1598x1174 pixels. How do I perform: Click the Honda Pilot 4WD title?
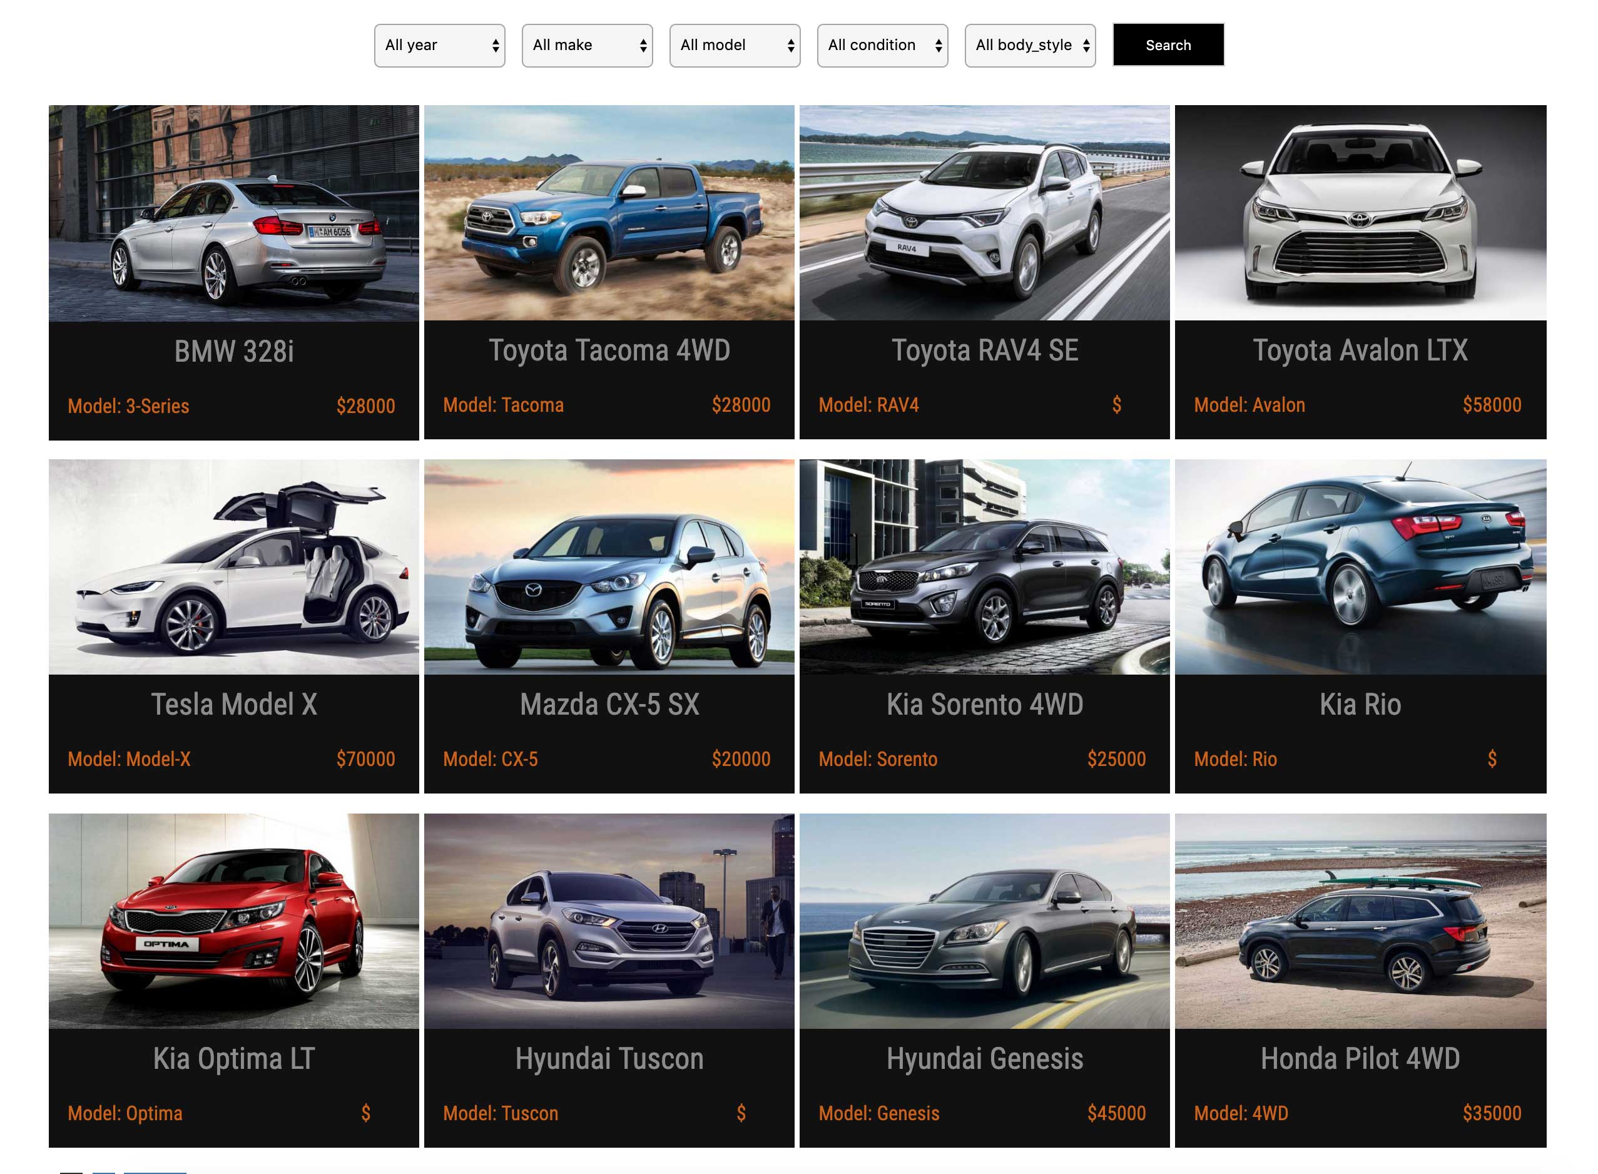tap(1360, 1059)
